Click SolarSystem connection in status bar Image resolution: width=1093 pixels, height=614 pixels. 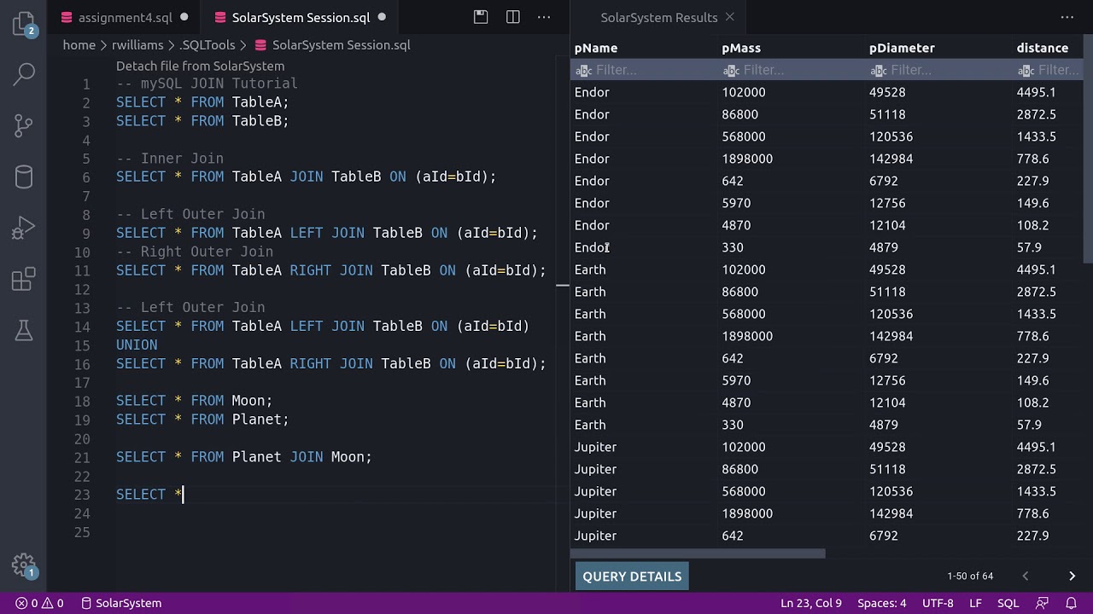click(x=120, y=603)
